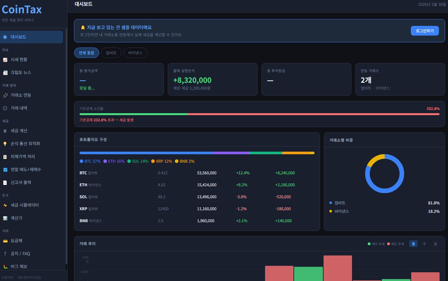This screenshot has height=281, width=448.
Task: Click the 의제가액 처리 clipboard icon
Action: click(5, 157)
